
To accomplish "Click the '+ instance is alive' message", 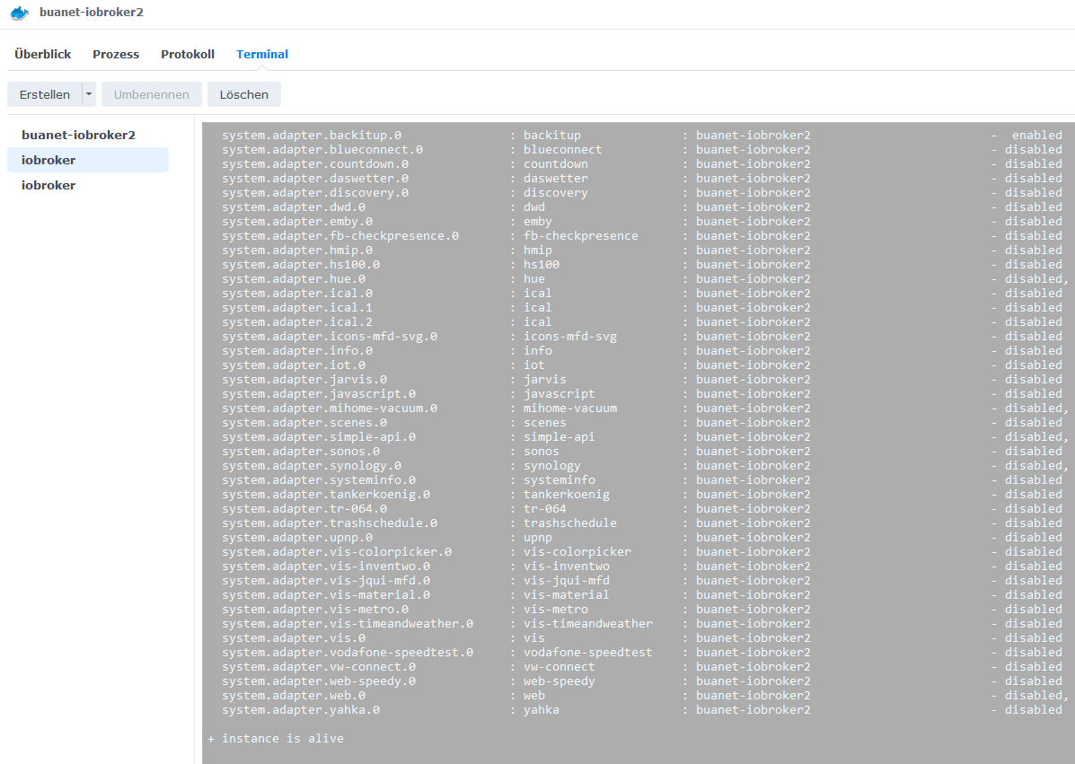I will coord(276,739).
